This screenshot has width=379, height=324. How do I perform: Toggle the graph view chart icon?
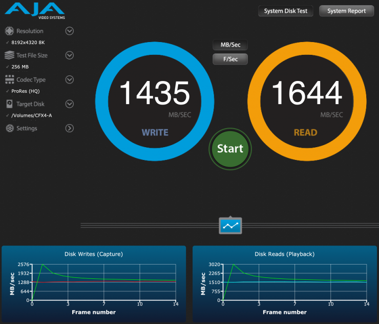coord(230,225)
